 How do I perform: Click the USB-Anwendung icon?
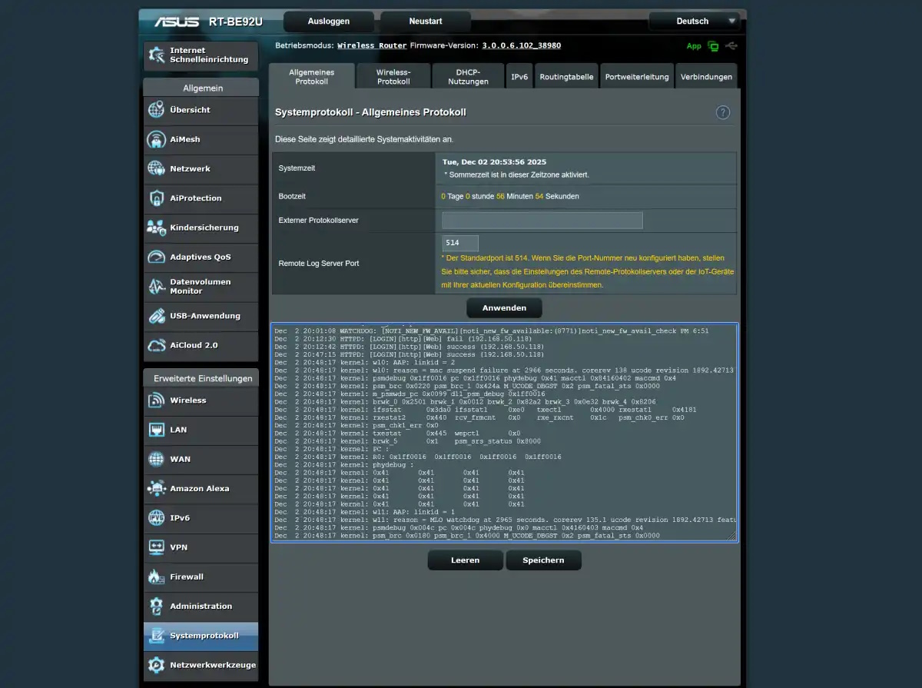click(x=157, y=316)
